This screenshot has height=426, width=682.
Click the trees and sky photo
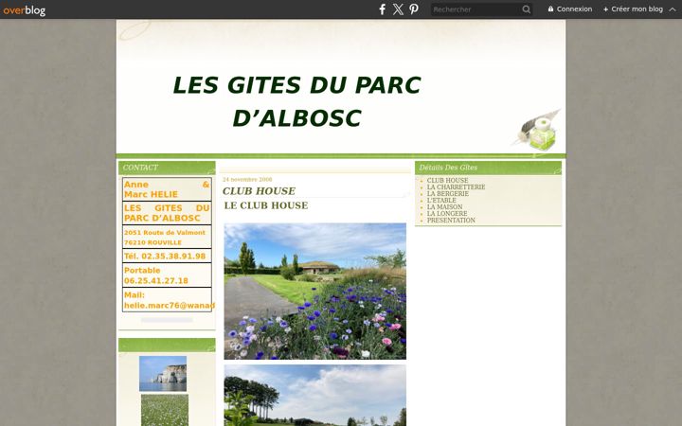coord(314,395)
